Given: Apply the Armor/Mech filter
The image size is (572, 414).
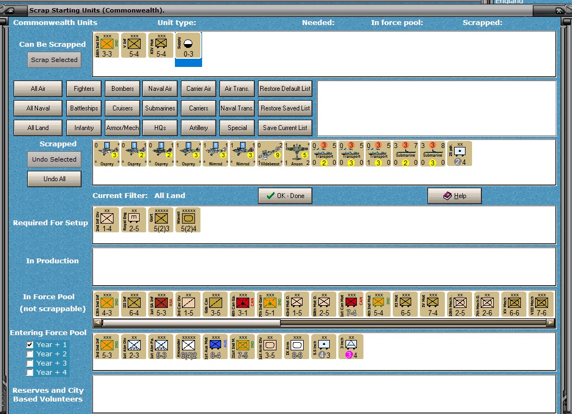Looking at the screenshot, I should pos(123,128).
